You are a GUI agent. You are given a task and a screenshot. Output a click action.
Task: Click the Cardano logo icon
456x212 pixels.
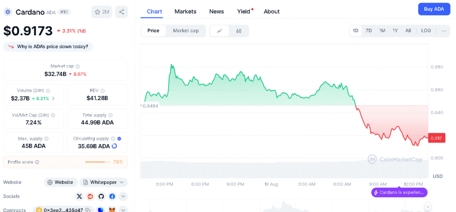8,12
